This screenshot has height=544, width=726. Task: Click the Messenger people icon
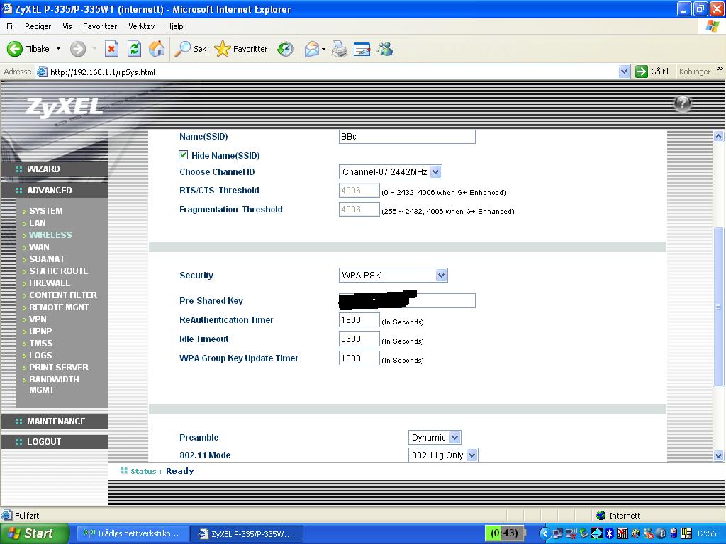click(x=385, y=49)
